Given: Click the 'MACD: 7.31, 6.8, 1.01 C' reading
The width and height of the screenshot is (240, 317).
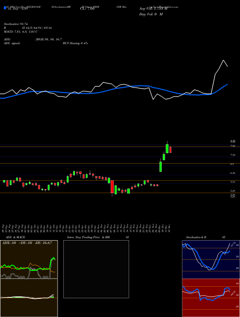Looking at the screenshot, I should click(21, 32).
